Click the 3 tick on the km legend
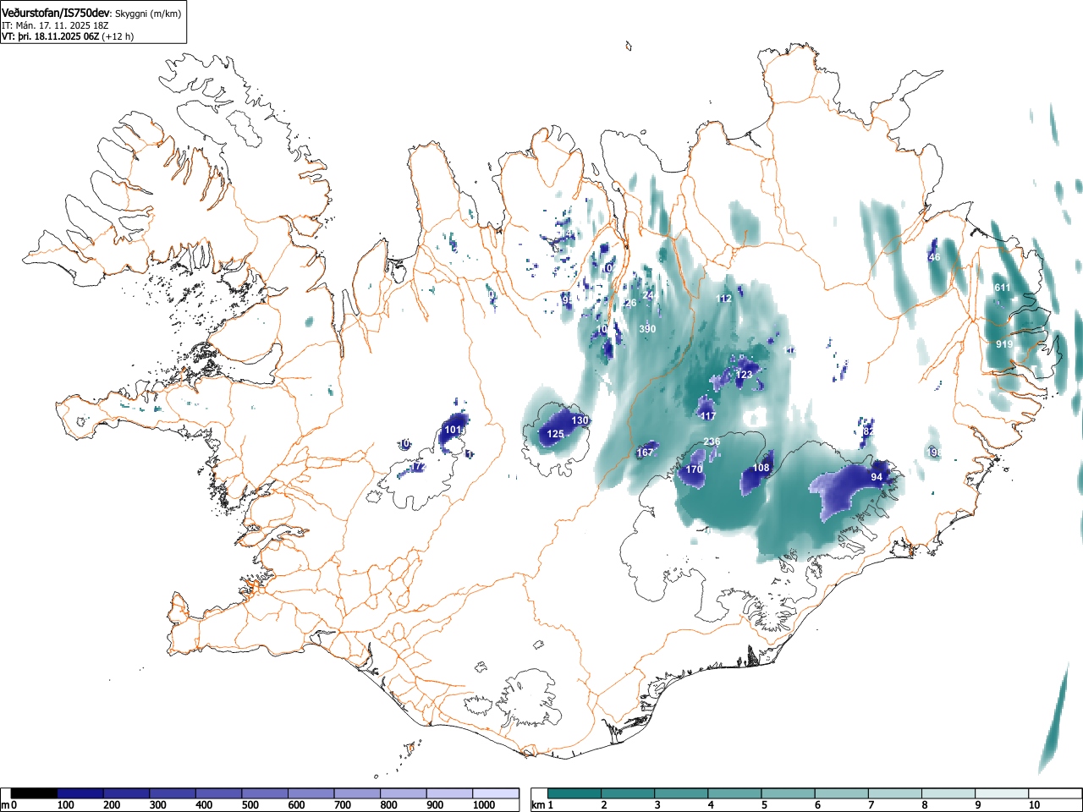This screenshot has width=1083, height=812. (x=657, y=805)
